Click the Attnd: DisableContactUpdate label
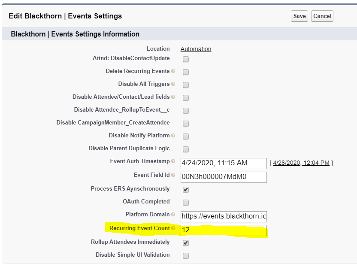The image size is (357, 276). 131,58
